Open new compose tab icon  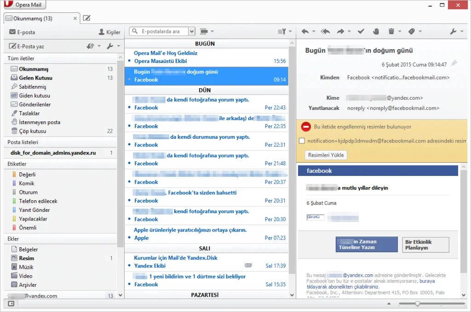point(86,18)
